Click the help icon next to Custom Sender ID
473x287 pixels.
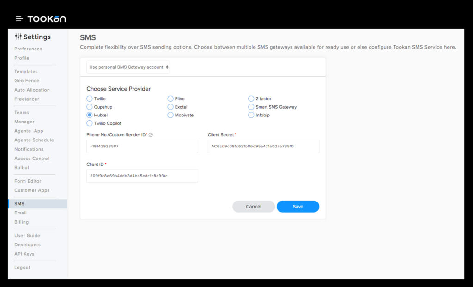click(x=151, y=135)
